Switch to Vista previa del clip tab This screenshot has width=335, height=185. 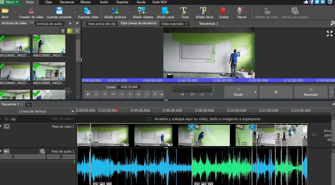[x=102, y=24]
